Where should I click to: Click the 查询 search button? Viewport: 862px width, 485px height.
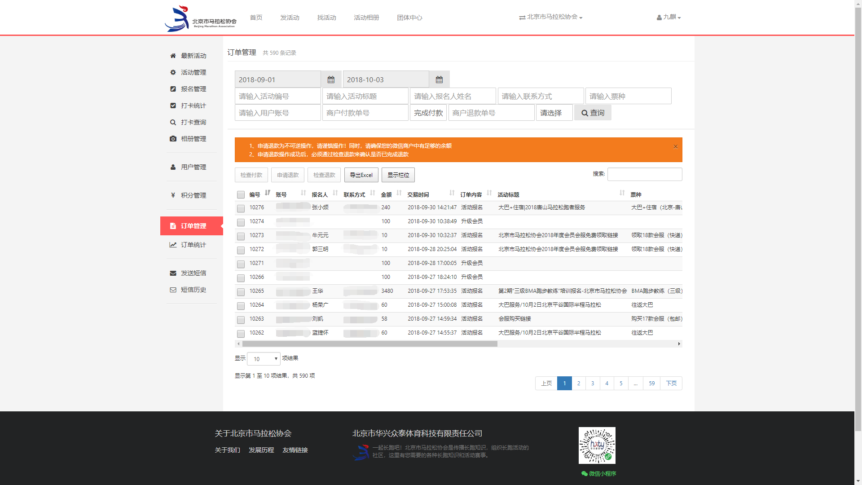(x=593, y=113)
